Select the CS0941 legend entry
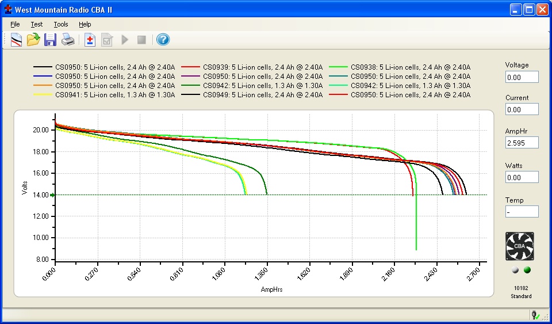Image resolution: width=552 pixels, height=324 pixels. 104,95
